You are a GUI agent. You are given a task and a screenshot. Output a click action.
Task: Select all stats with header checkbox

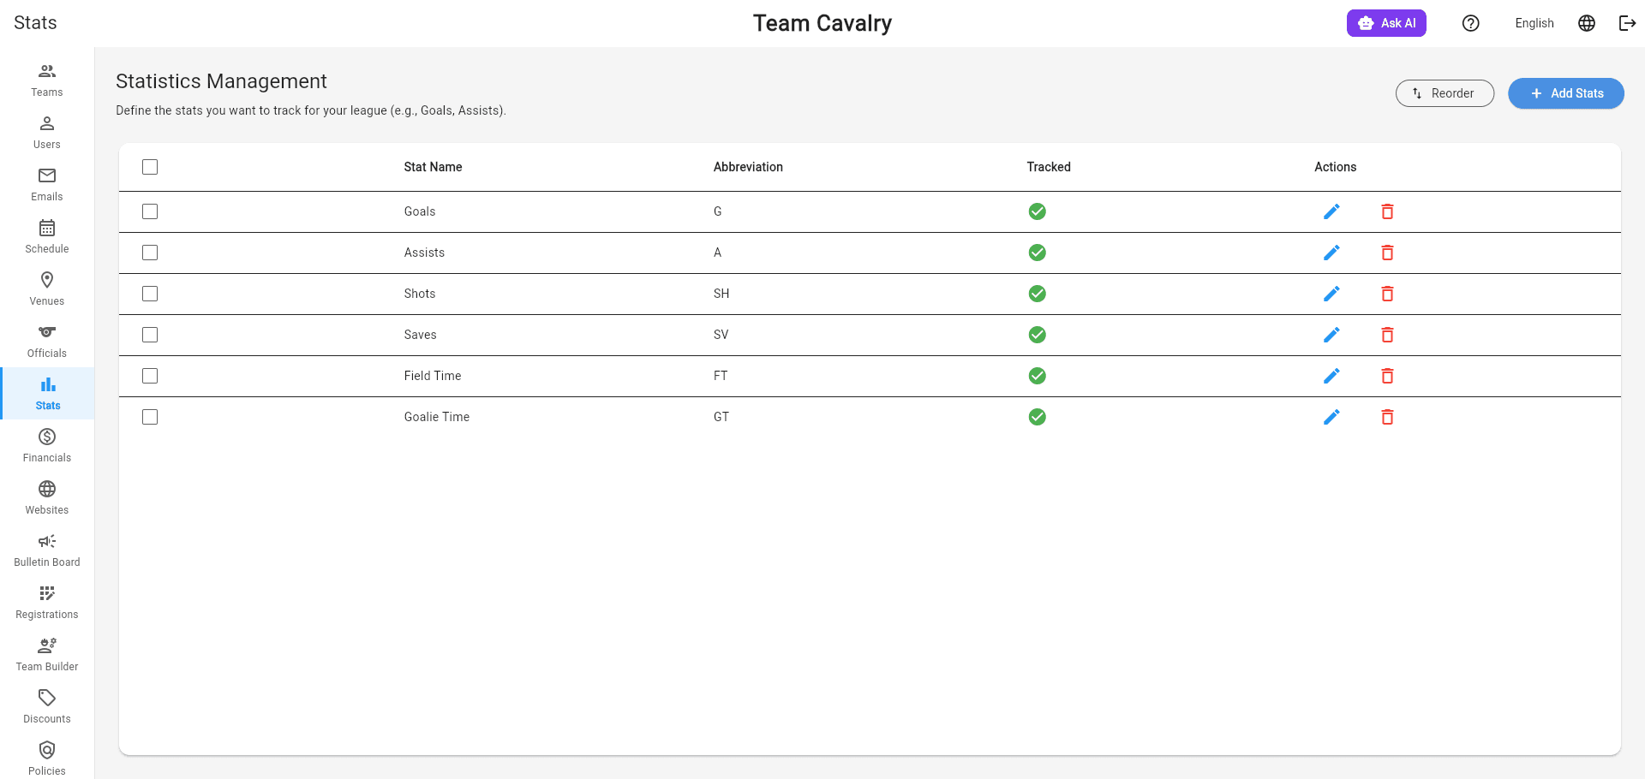click(150, 167)
